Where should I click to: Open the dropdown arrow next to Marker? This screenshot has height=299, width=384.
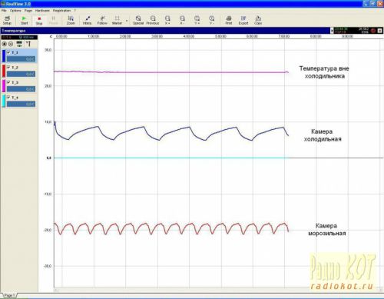[127, 21]
